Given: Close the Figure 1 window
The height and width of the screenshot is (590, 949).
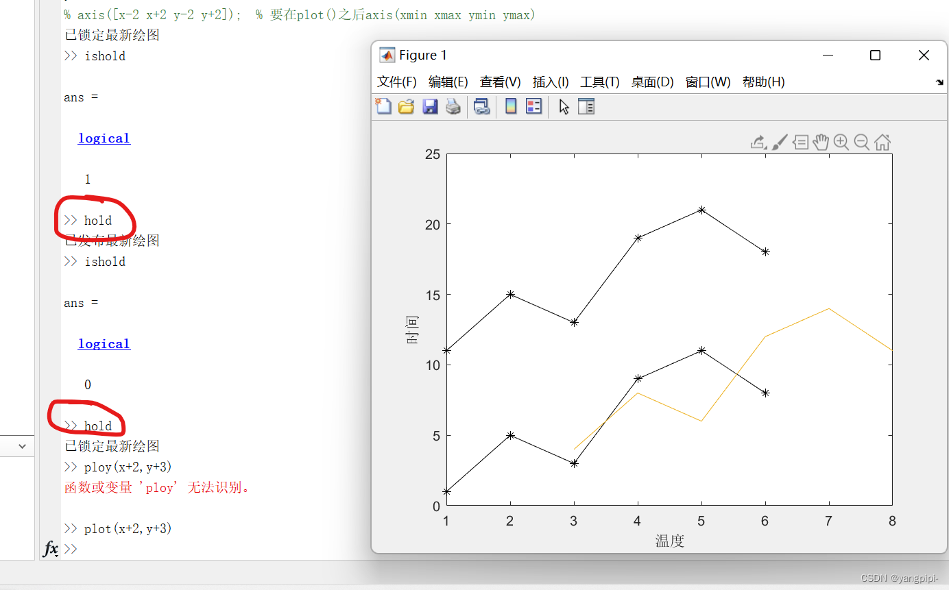Looking at the screenshot, I should coord(924,56).
